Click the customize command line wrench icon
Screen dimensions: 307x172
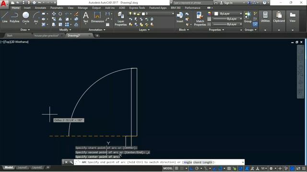[x=71, y=162]
